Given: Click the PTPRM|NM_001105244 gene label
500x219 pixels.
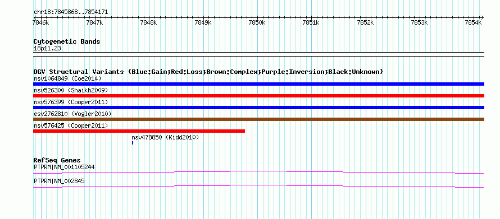Looking at the screenshot, I should (x=64, y=167).
